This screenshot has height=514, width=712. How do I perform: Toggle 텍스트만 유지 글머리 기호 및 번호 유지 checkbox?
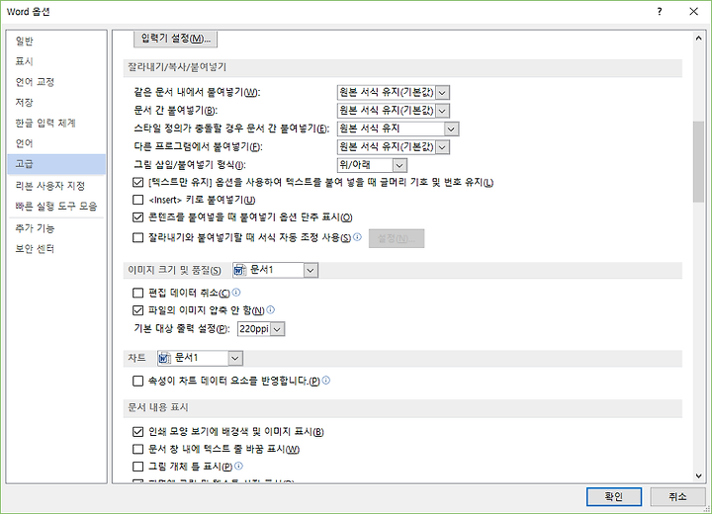(x=137, y=183)
